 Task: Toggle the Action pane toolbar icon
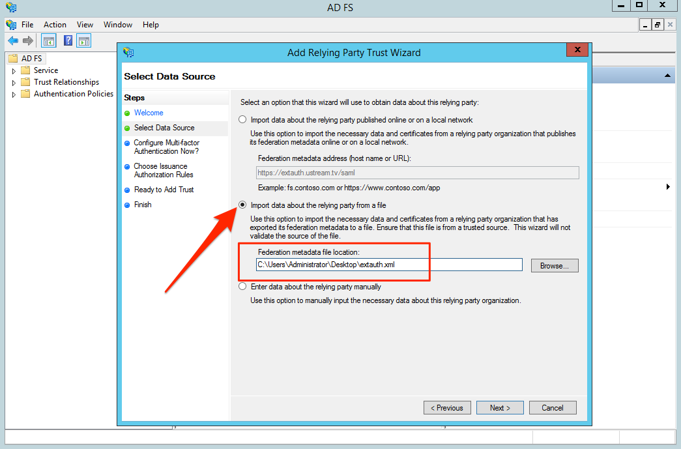point(84,41)
